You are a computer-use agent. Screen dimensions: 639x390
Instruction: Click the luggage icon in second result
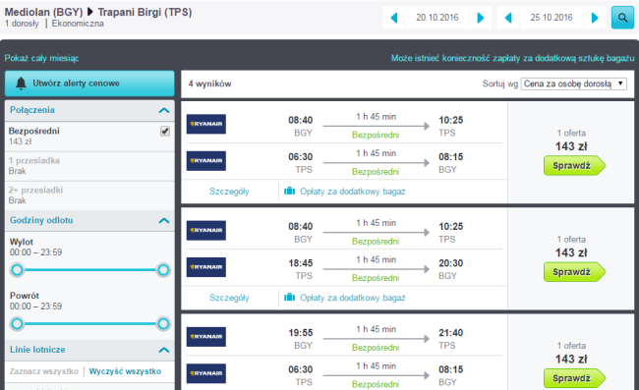pyautogui.click(x=289, y=298)
